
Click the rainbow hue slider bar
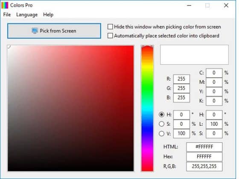147,108
